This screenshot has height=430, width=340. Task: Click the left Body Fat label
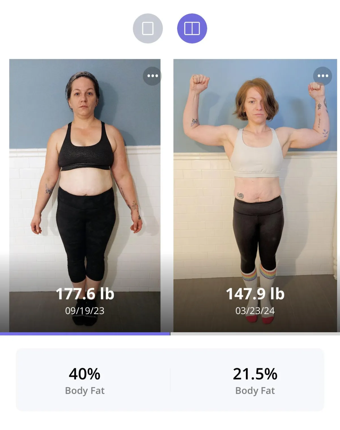85,391
